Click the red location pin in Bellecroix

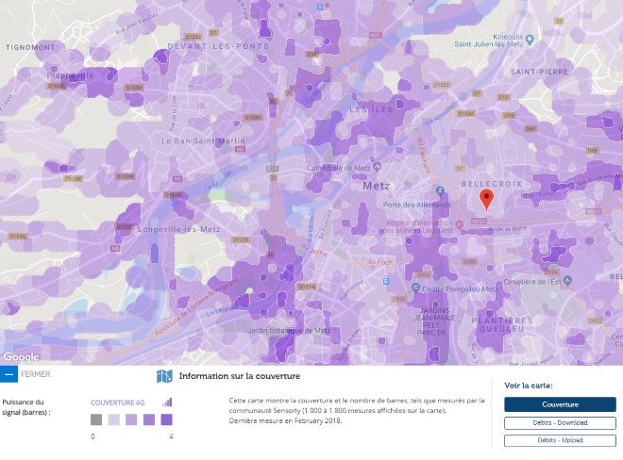click(486, 200)
